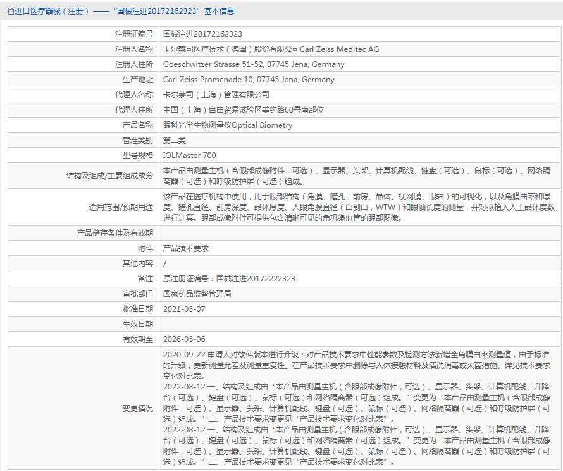Click the 适用范围/预期用途 label
Image resolution: width=563 pixels, height=471 pixels.
tap(121, 207)
